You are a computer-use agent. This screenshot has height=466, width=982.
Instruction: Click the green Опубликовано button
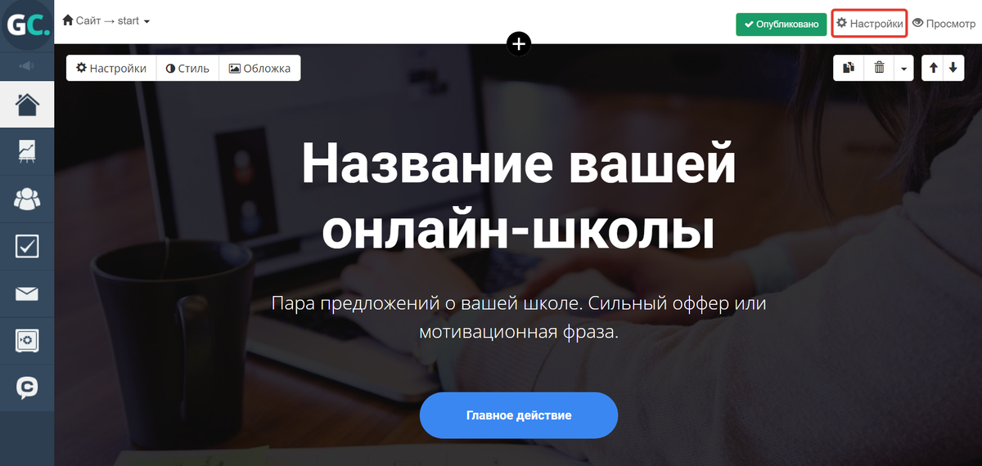pyautogui.click(x=781, y=25)
